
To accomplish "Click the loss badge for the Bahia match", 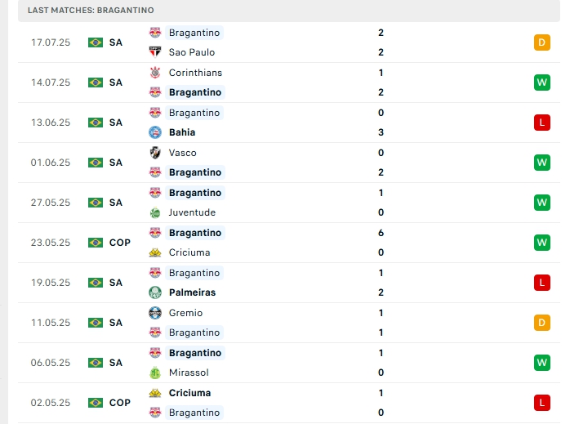I will [542, 123].
